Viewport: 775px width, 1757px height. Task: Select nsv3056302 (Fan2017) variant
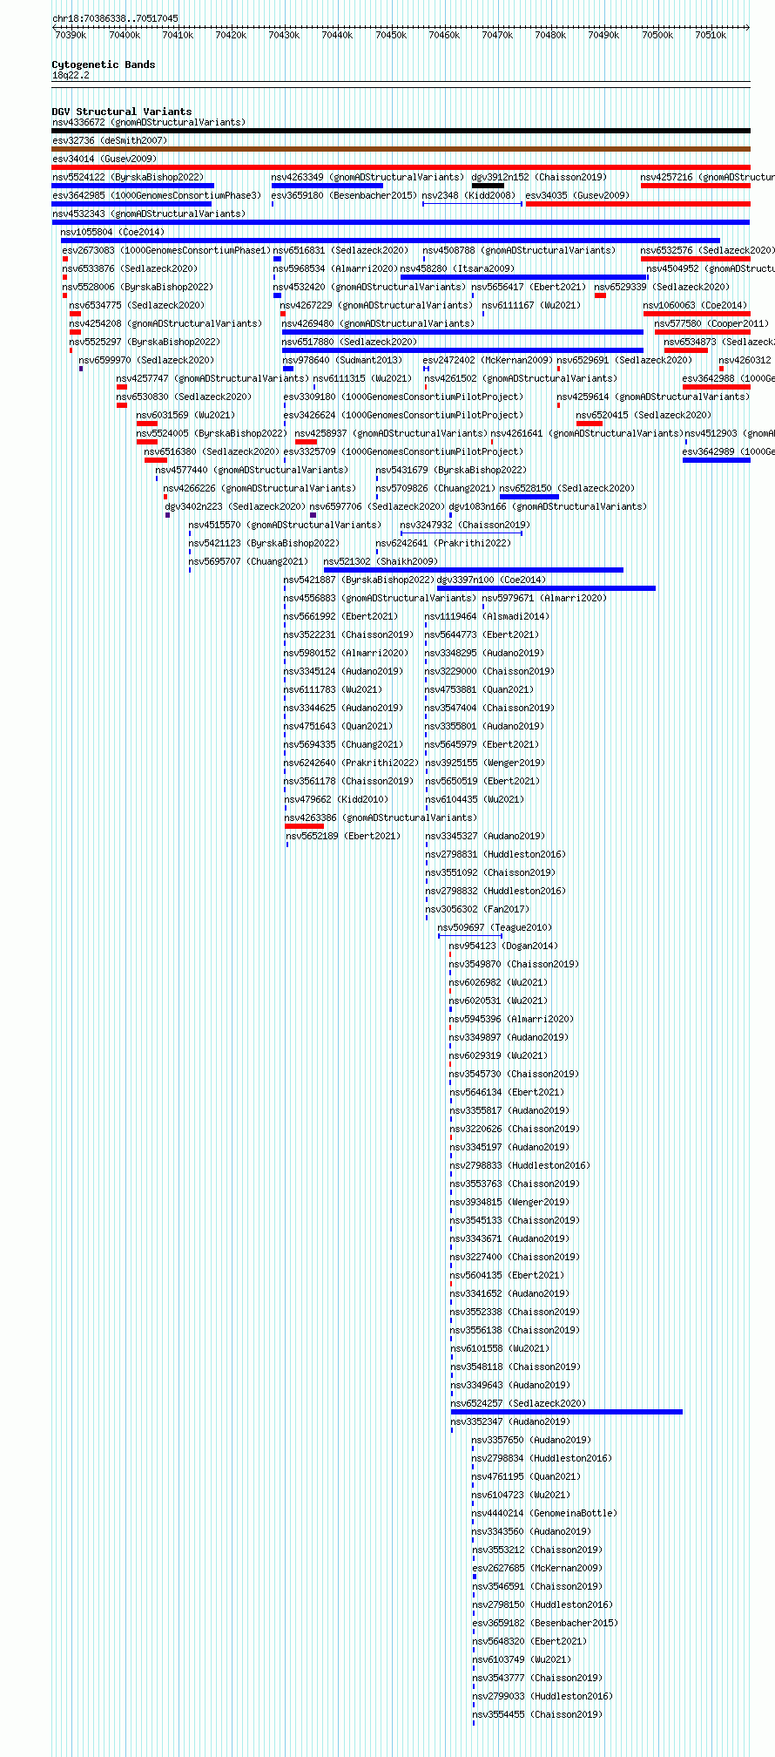[477, 909]
